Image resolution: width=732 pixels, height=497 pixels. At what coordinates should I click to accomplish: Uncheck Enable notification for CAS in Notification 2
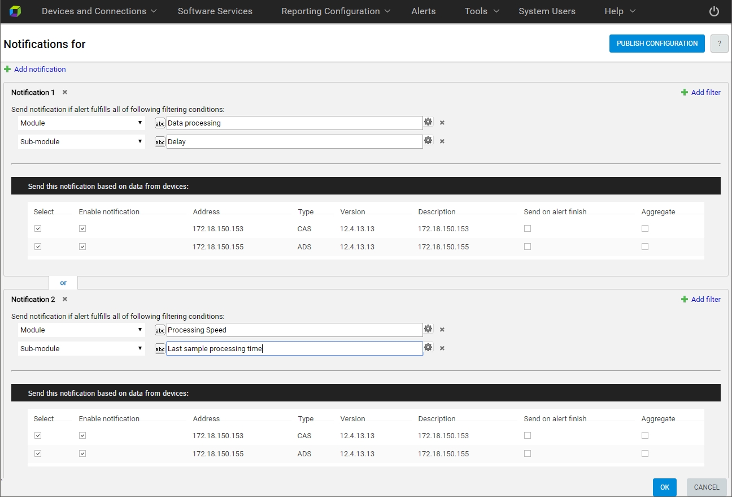point(82,435)
